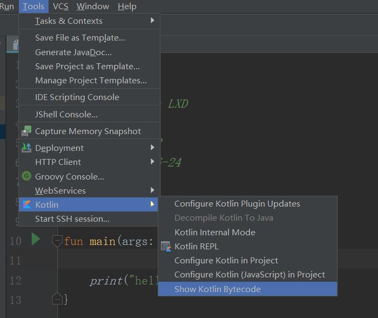Click the green run gutter arrow
This screenshot has height=318, width=378.
point(36,239)
